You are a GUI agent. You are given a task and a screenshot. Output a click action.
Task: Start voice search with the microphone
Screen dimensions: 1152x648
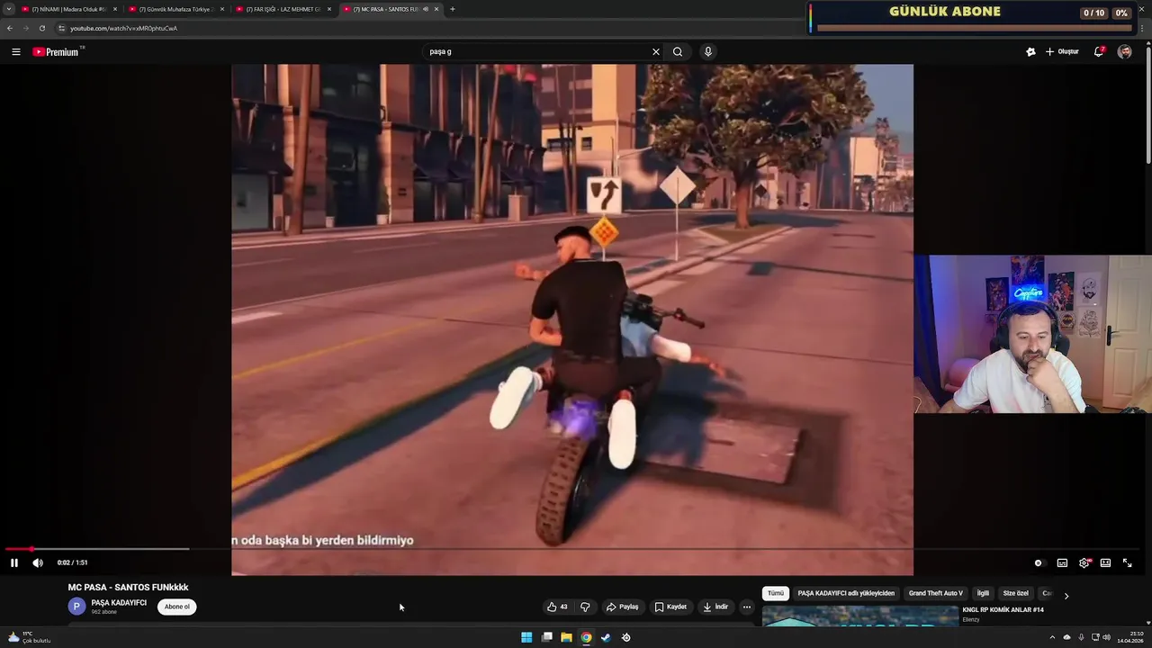click(708, 51)
